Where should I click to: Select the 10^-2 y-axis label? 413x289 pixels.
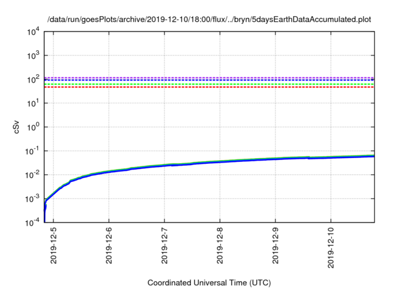coord(32,175)
